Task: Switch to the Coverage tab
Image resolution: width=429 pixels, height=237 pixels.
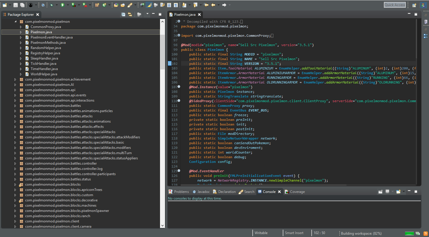Action: point(295,192)
